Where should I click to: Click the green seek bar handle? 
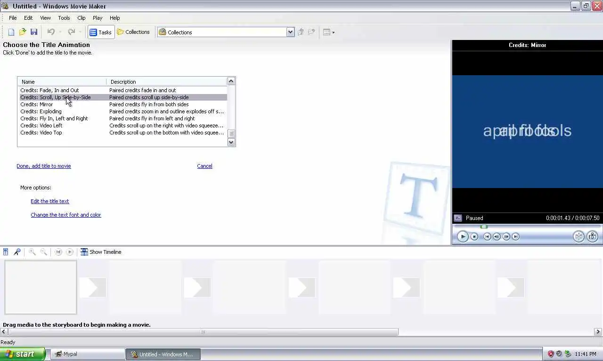pyautogui.click(x=484, y=227)
